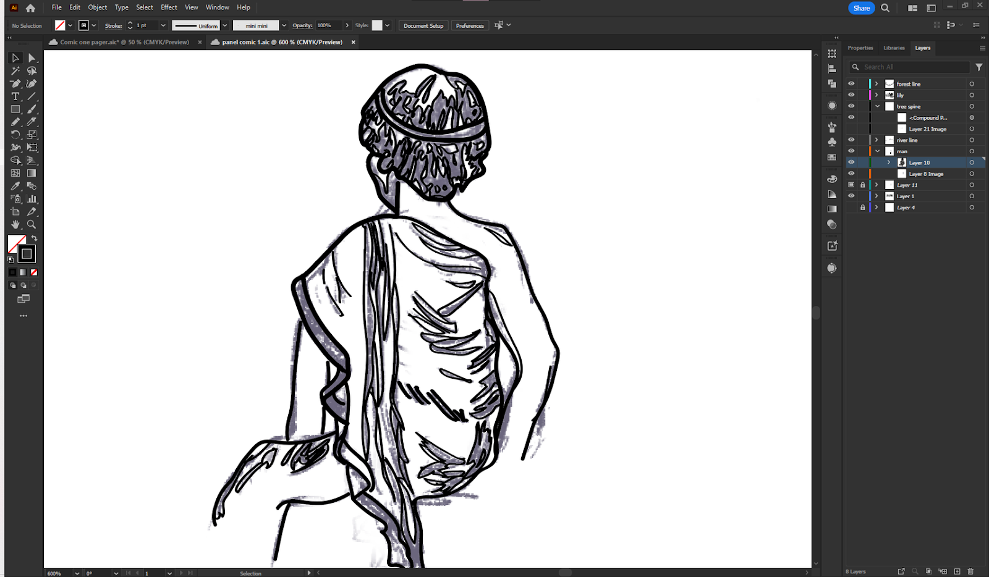Select the Type tool
The height and width of the screenshot is (577, 989).
pos(15,96)
